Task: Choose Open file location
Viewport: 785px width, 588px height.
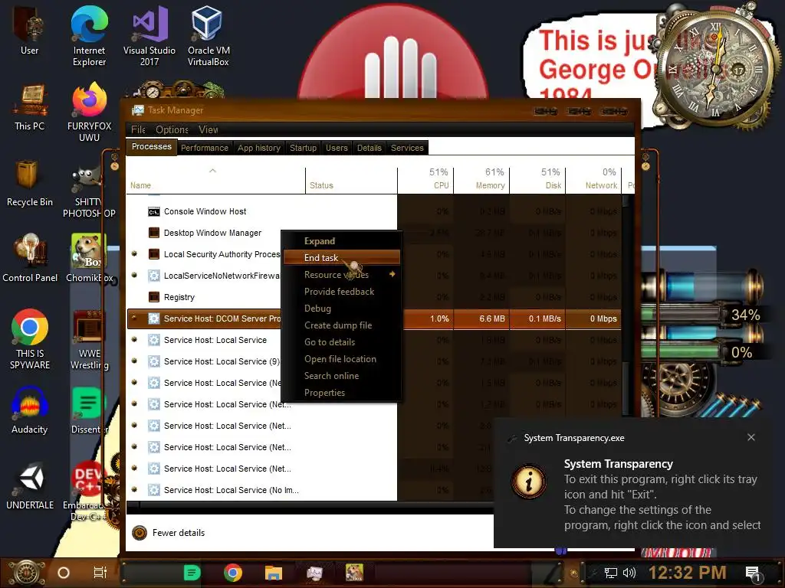Action: 341,359
